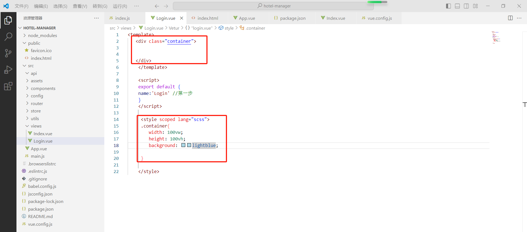Click the views breadcrumb segment
Image resolution: width=527 pixels, height=232 pixels.
tap(126, 28)
